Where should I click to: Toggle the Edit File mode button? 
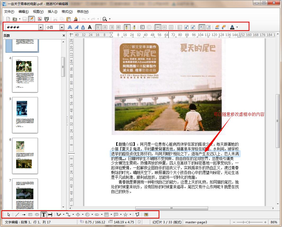tap(31, 19)
